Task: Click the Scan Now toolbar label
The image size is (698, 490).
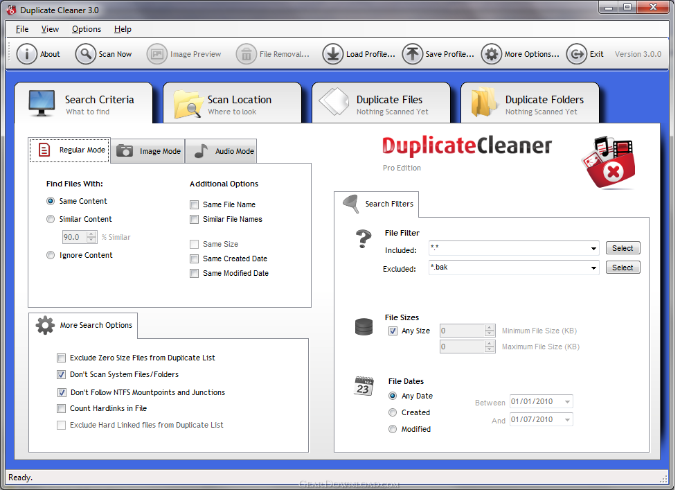Action: coord(115,54)
